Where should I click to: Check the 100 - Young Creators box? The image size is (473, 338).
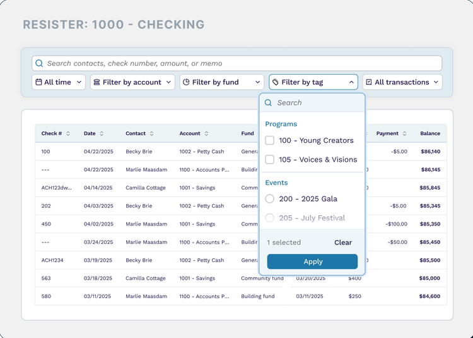coord(270,140)
